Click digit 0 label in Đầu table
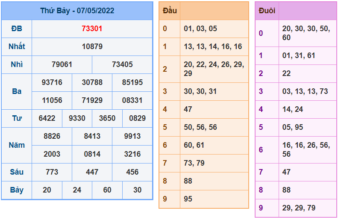The width and height of the screenshot is (338, 219). pos(165,29)
